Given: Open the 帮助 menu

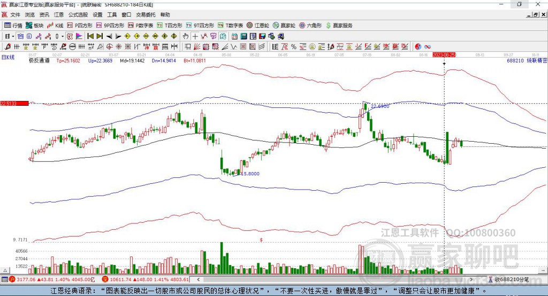Looking at the screenshot, I should click(x=165, y=14).
